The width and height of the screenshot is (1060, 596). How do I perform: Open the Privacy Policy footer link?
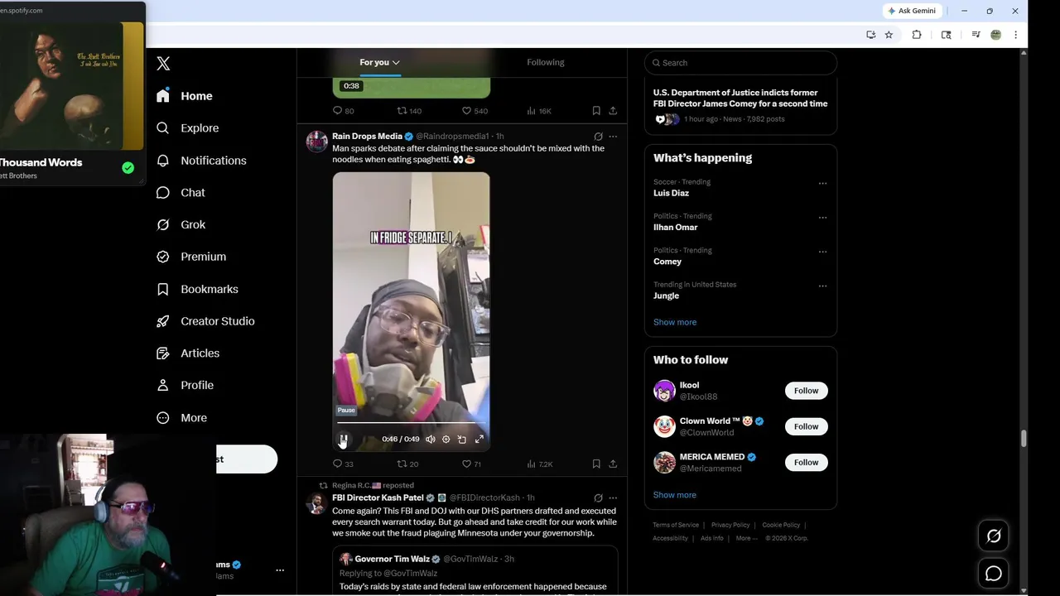click(x=730, y=525)
